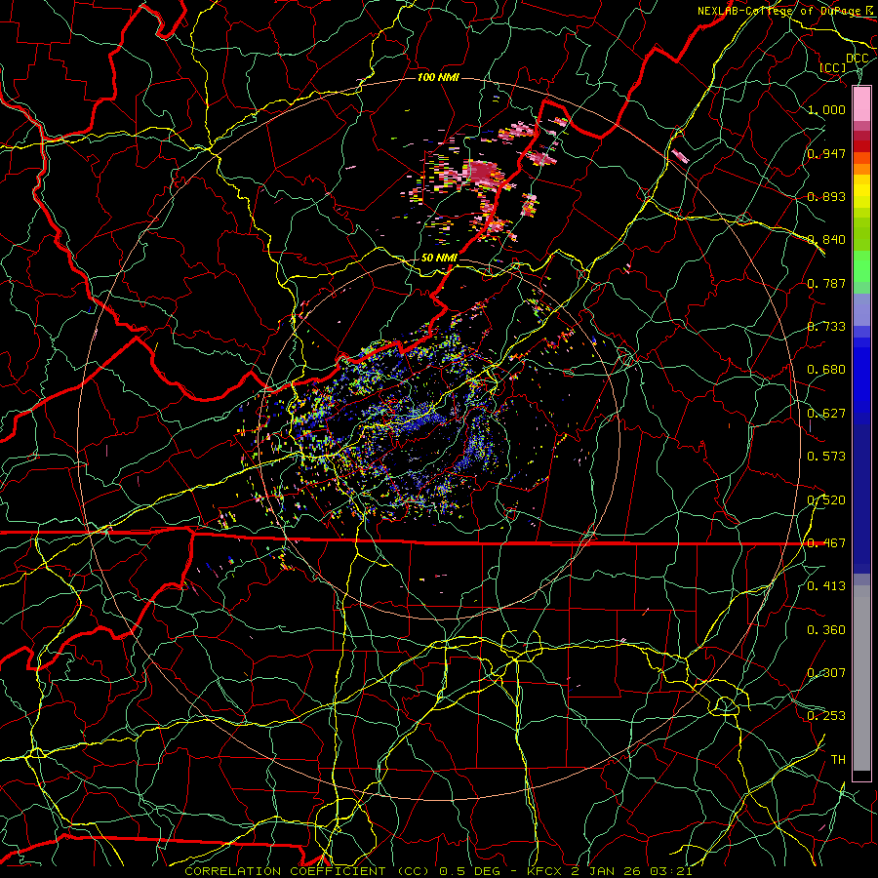The image size is (878, 878).
Task: Click the 0.733 scale value
Action: coord(826,327)
